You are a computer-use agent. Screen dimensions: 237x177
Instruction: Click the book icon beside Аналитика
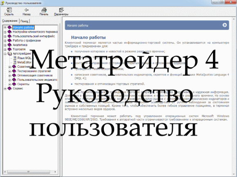pyautogui.click(x=9, y=45)
